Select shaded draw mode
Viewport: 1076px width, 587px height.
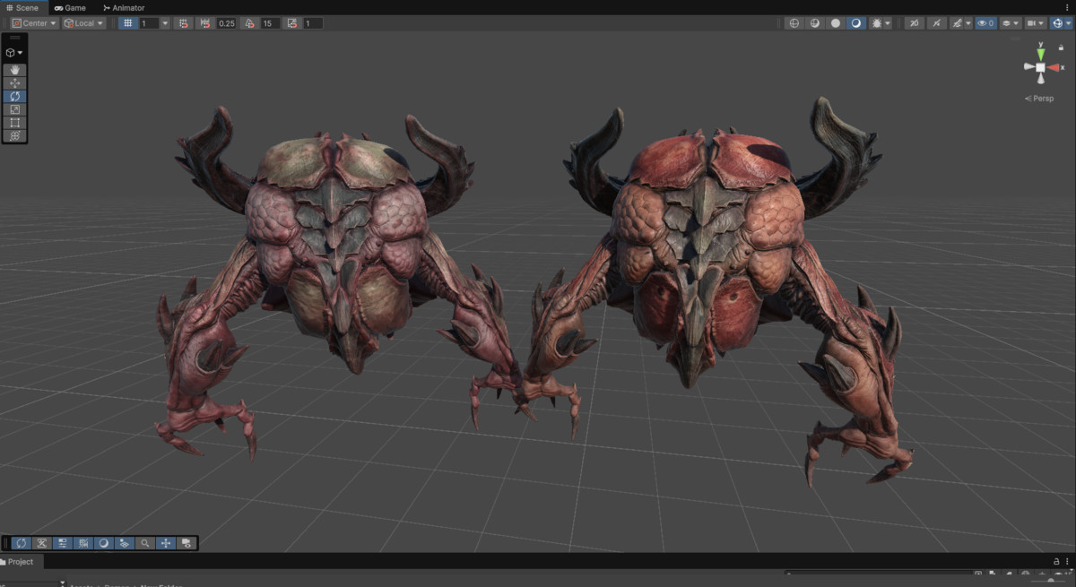856,23
